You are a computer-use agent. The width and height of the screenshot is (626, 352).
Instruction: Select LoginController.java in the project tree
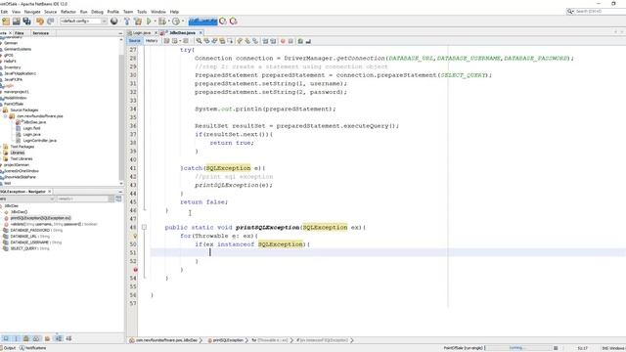(39, 141)
